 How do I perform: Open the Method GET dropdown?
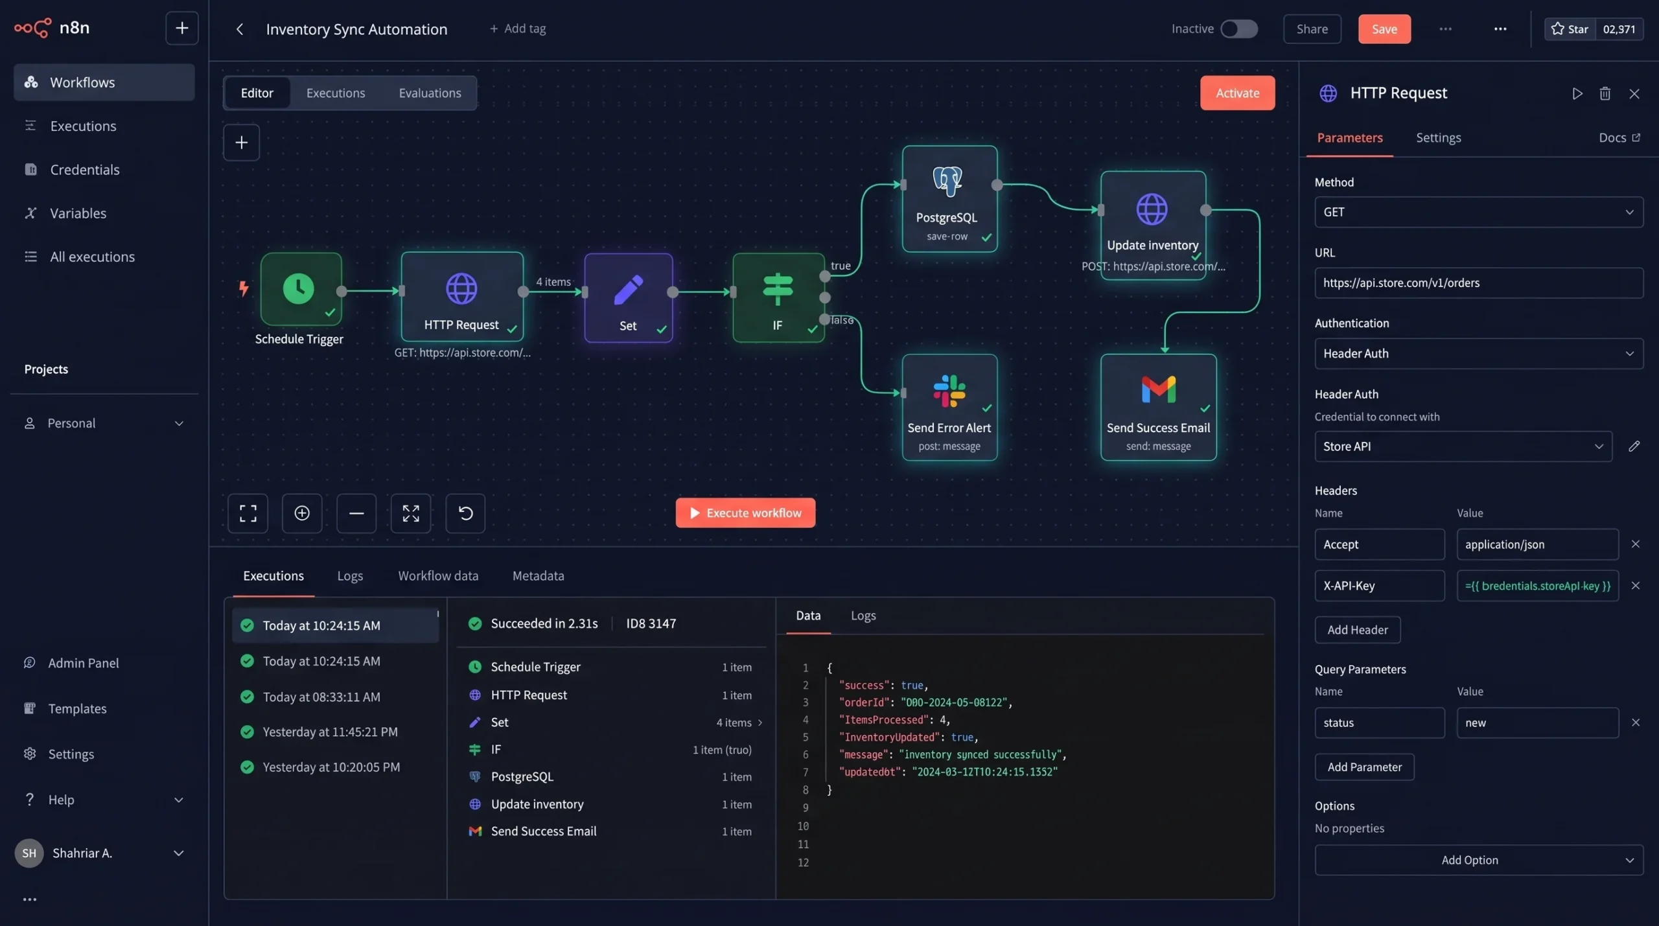pos(1478,212)
